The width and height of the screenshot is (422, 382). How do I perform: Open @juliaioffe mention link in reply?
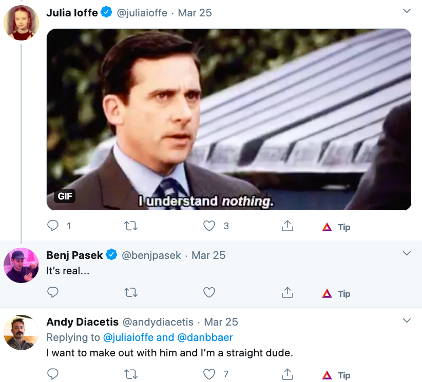point(128,337)
